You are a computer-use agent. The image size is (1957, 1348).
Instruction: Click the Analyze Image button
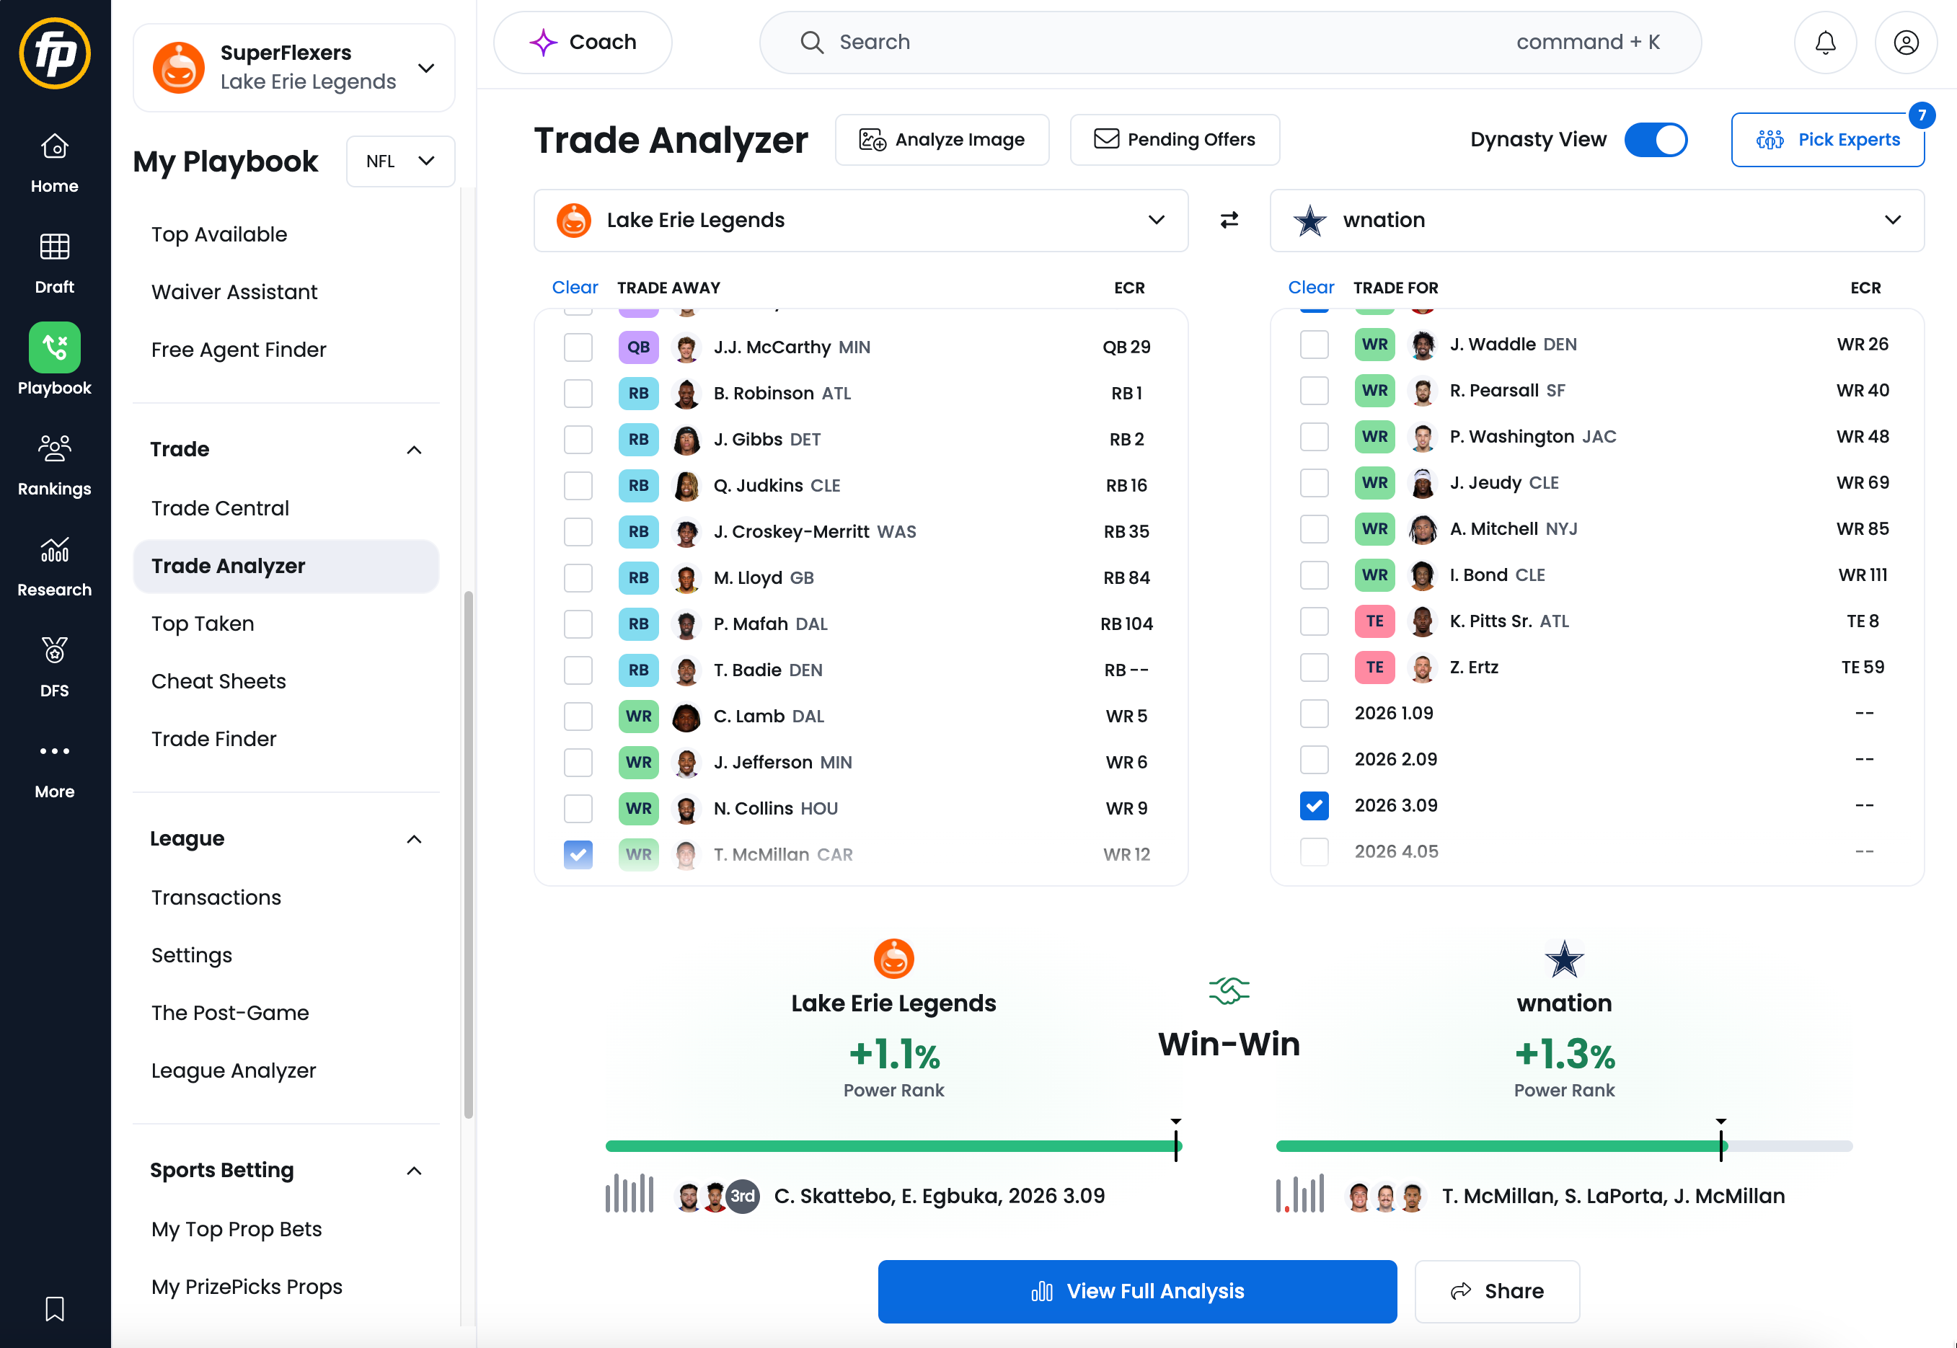click(x=942, y=140)
